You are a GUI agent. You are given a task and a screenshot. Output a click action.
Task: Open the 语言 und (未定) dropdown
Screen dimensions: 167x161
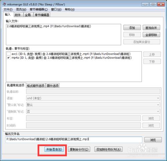click(x=93, y=98)
